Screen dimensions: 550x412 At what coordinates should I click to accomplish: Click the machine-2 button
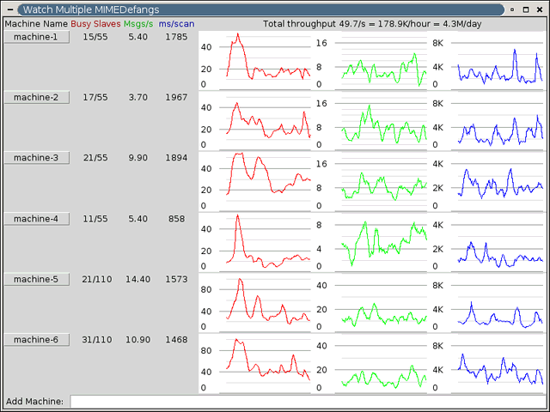[x=36, y=98]
